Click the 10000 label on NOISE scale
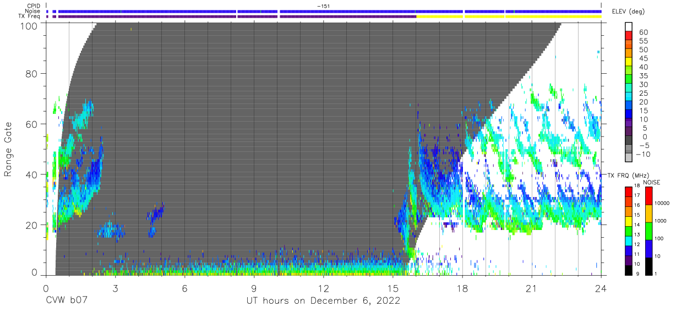This screenshot has height=312, width=676. [x=663, y=203]
